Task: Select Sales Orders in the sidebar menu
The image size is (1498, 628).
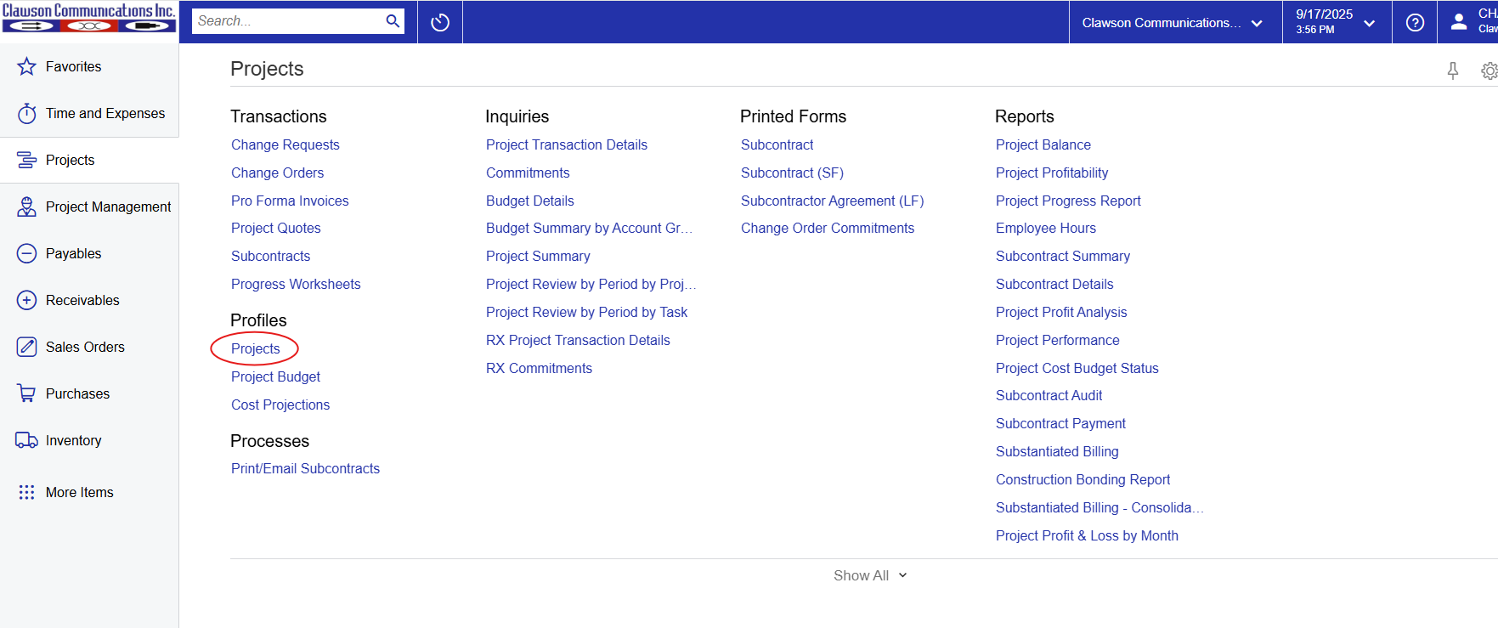Action: [85, 347]
